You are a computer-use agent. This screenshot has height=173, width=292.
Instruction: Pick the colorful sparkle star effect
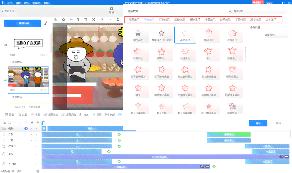(232, 107)
